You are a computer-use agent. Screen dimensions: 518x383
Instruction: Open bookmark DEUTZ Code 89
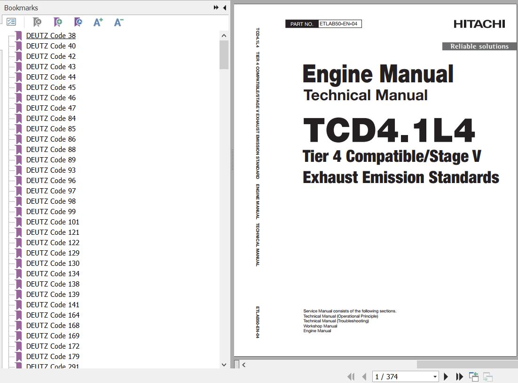51,160
